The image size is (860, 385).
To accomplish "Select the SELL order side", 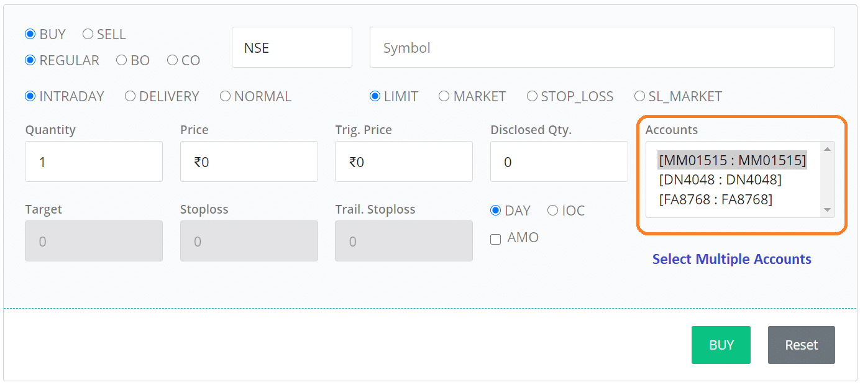I will click(x=88, y=34).
